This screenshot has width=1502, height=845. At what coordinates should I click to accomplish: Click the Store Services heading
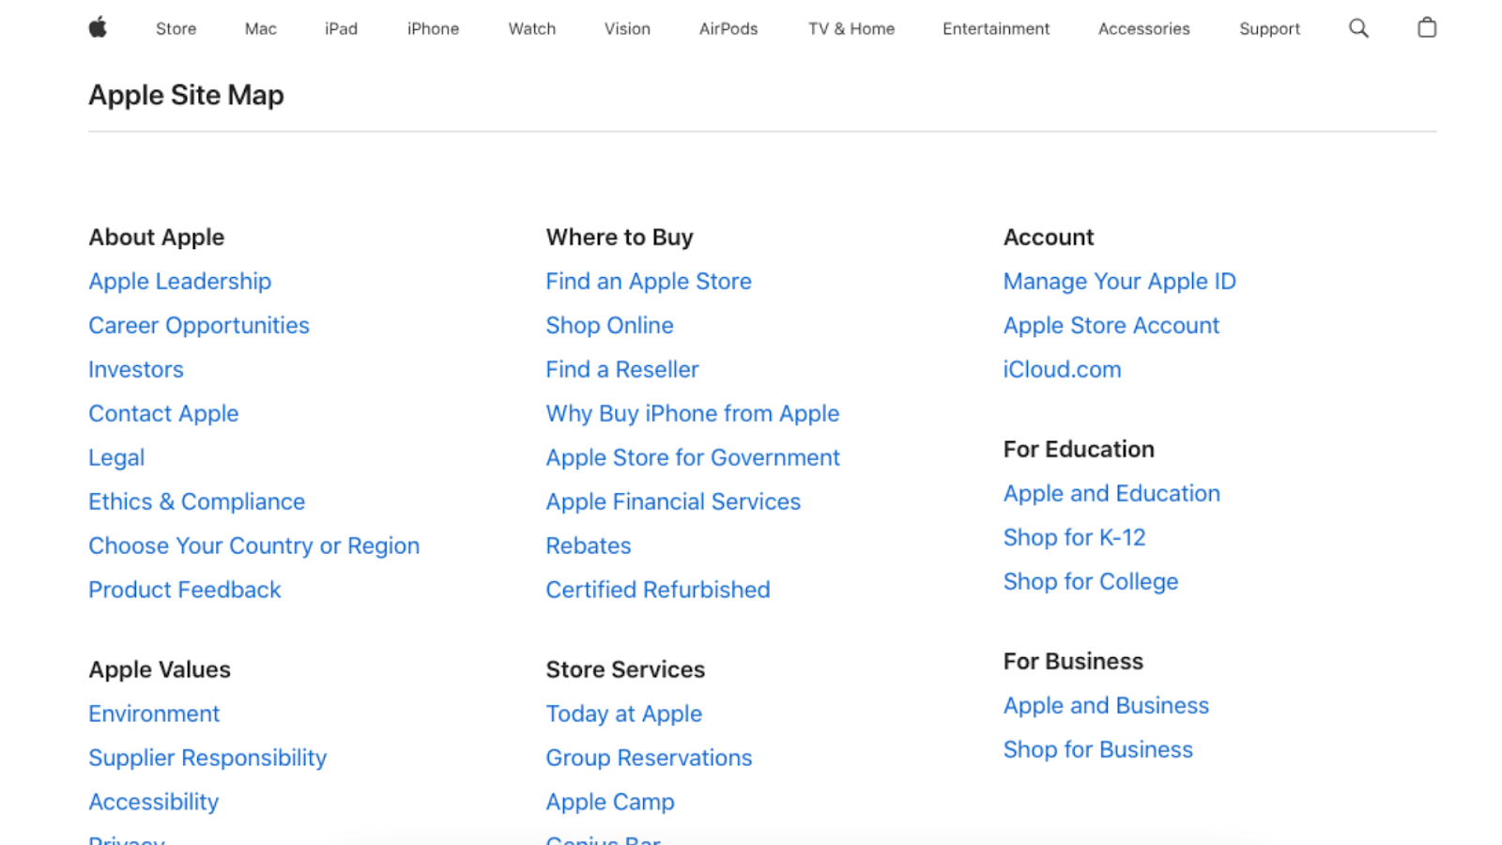click(625, 670)
